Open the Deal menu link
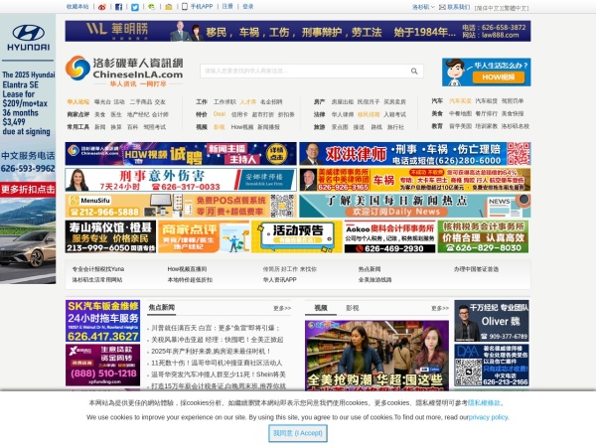This screenshot has height=447, width=596. click(220, 114)
